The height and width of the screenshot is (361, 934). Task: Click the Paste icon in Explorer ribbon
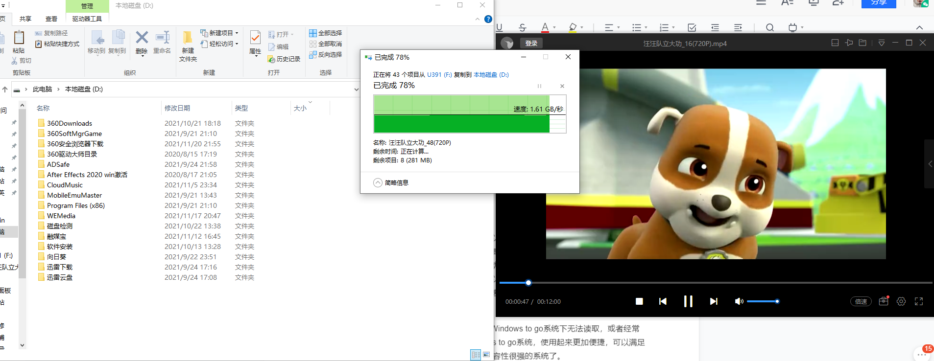(x=19, y=38)
